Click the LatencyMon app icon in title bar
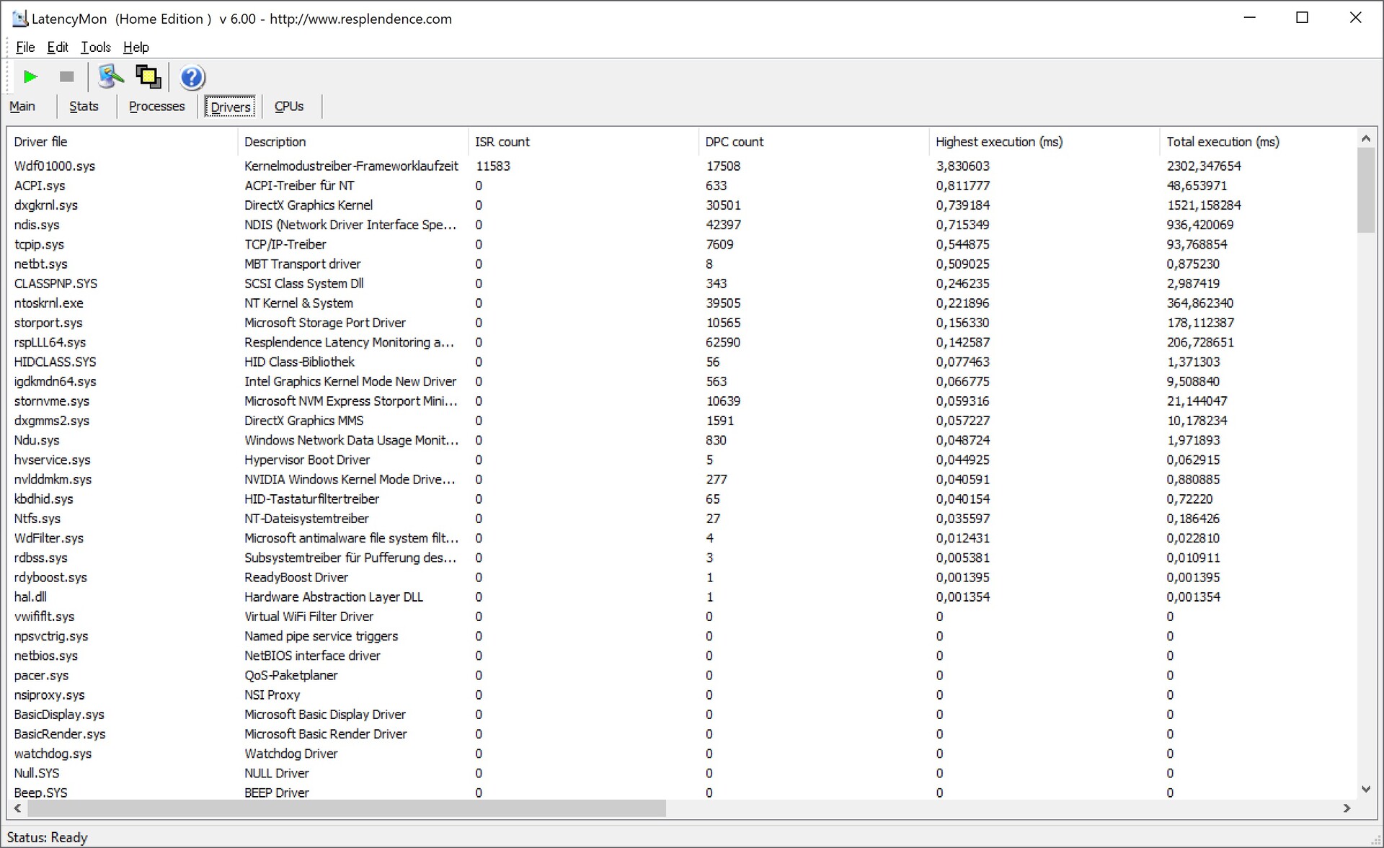 pyautogui.click(x=19, y=19)
